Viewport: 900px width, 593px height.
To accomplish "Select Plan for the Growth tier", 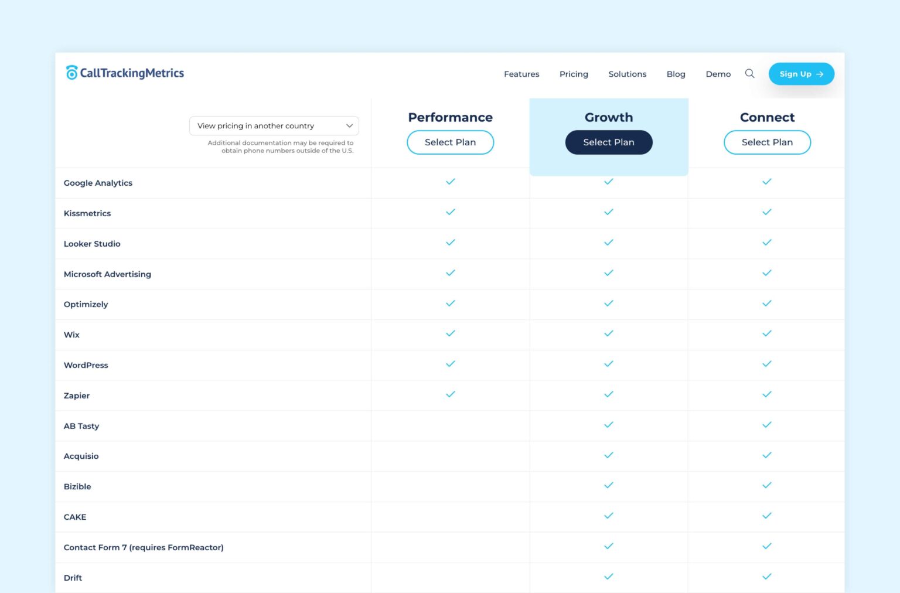I will [608, 142].
